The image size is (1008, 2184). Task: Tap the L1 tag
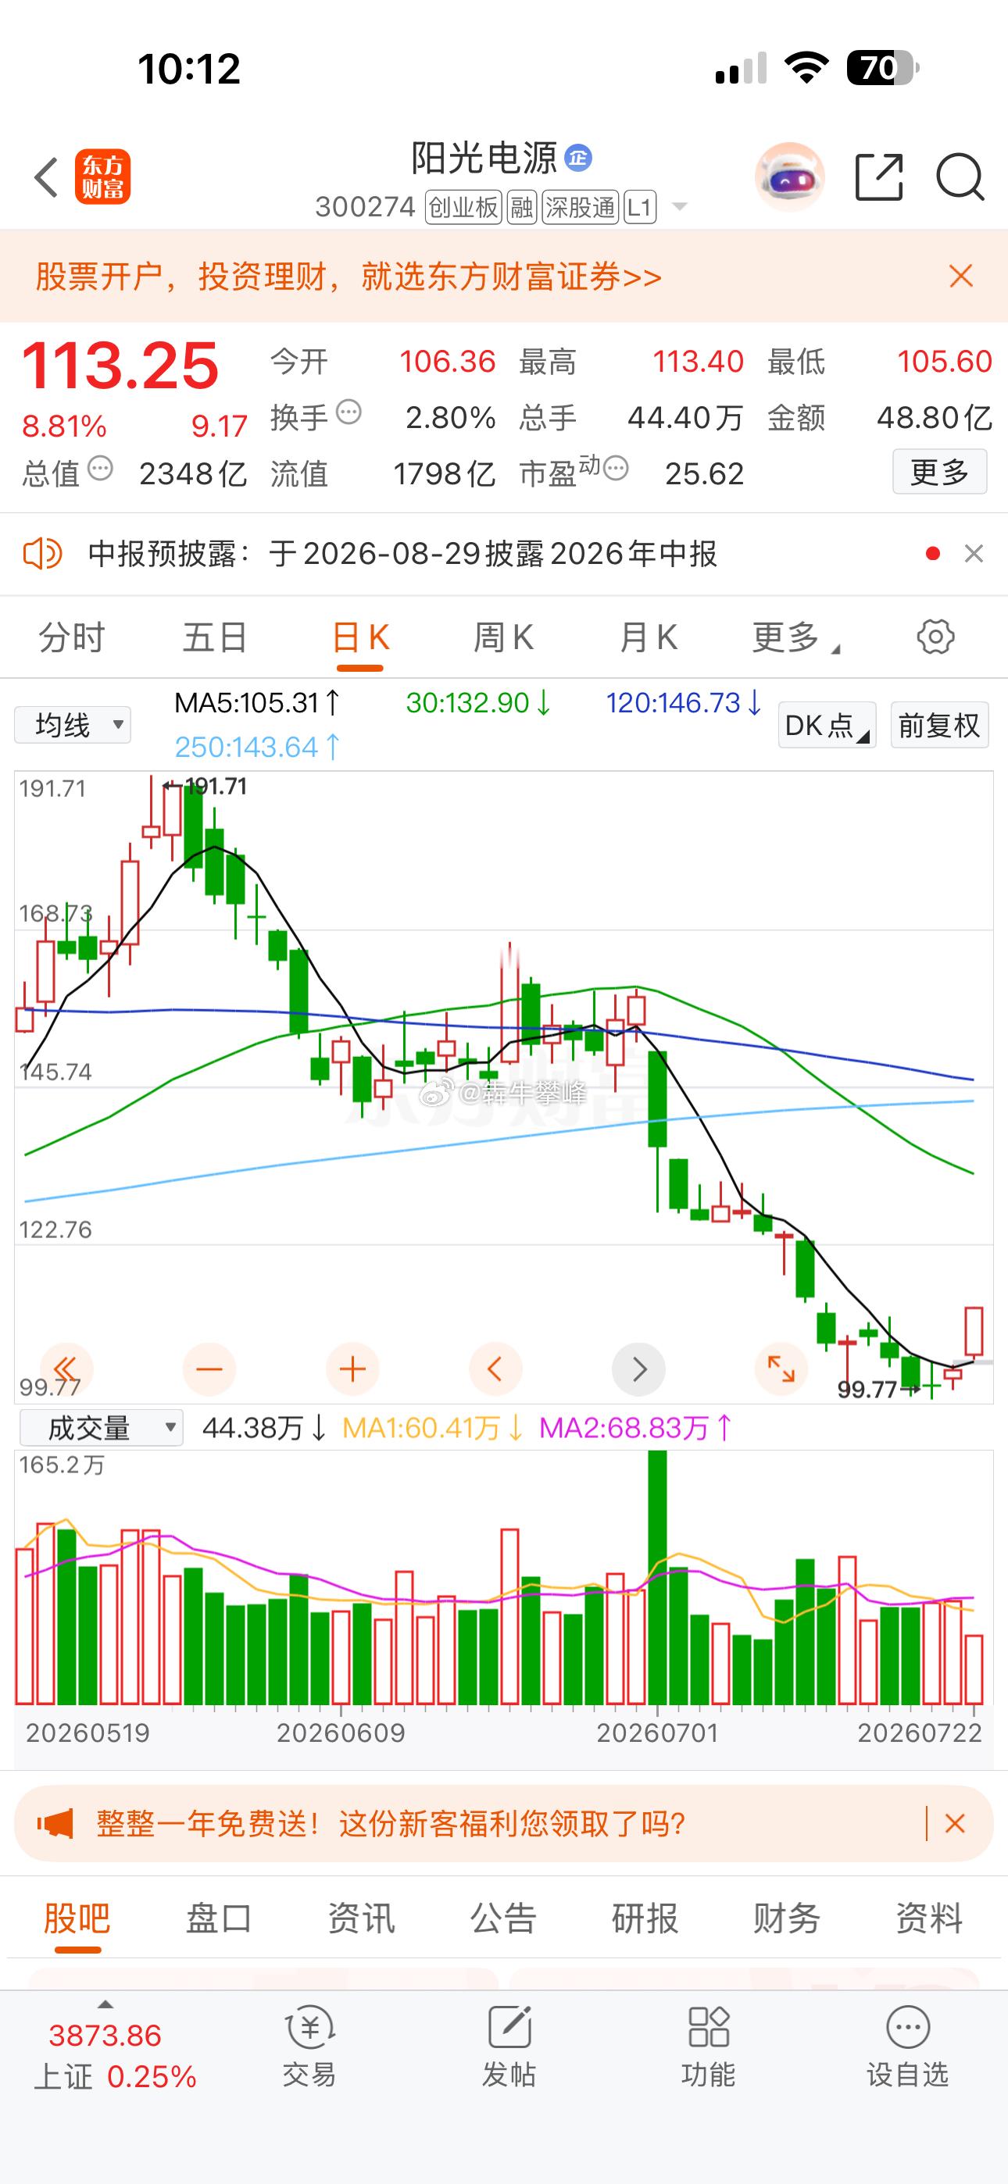640,207
